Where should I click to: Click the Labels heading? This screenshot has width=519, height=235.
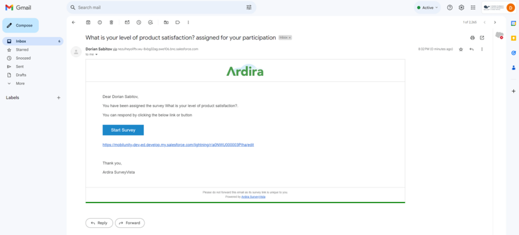click(x=12, y=97)
